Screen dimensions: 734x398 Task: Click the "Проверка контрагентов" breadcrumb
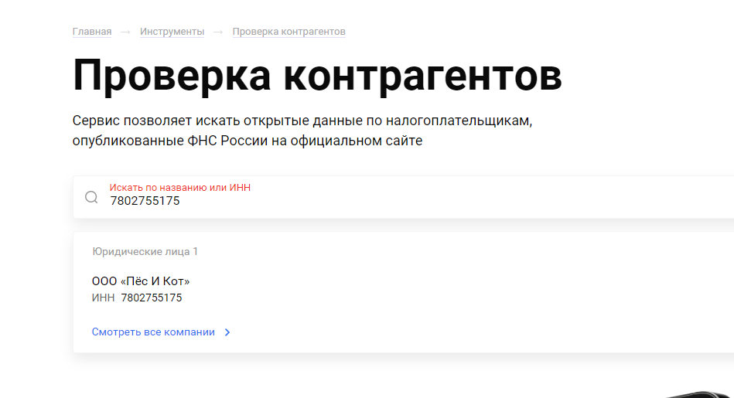[288, 32]
